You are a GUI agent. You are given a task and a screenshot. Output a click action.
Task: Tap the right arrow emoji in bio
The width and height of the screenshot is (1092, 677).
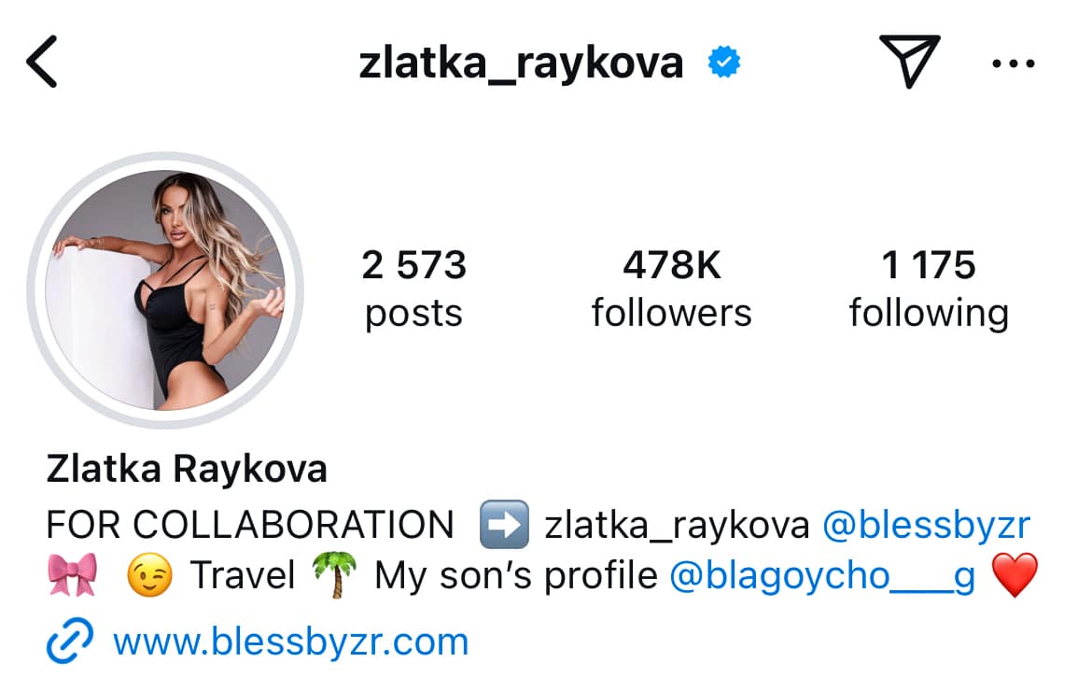(x=503, y=525)
